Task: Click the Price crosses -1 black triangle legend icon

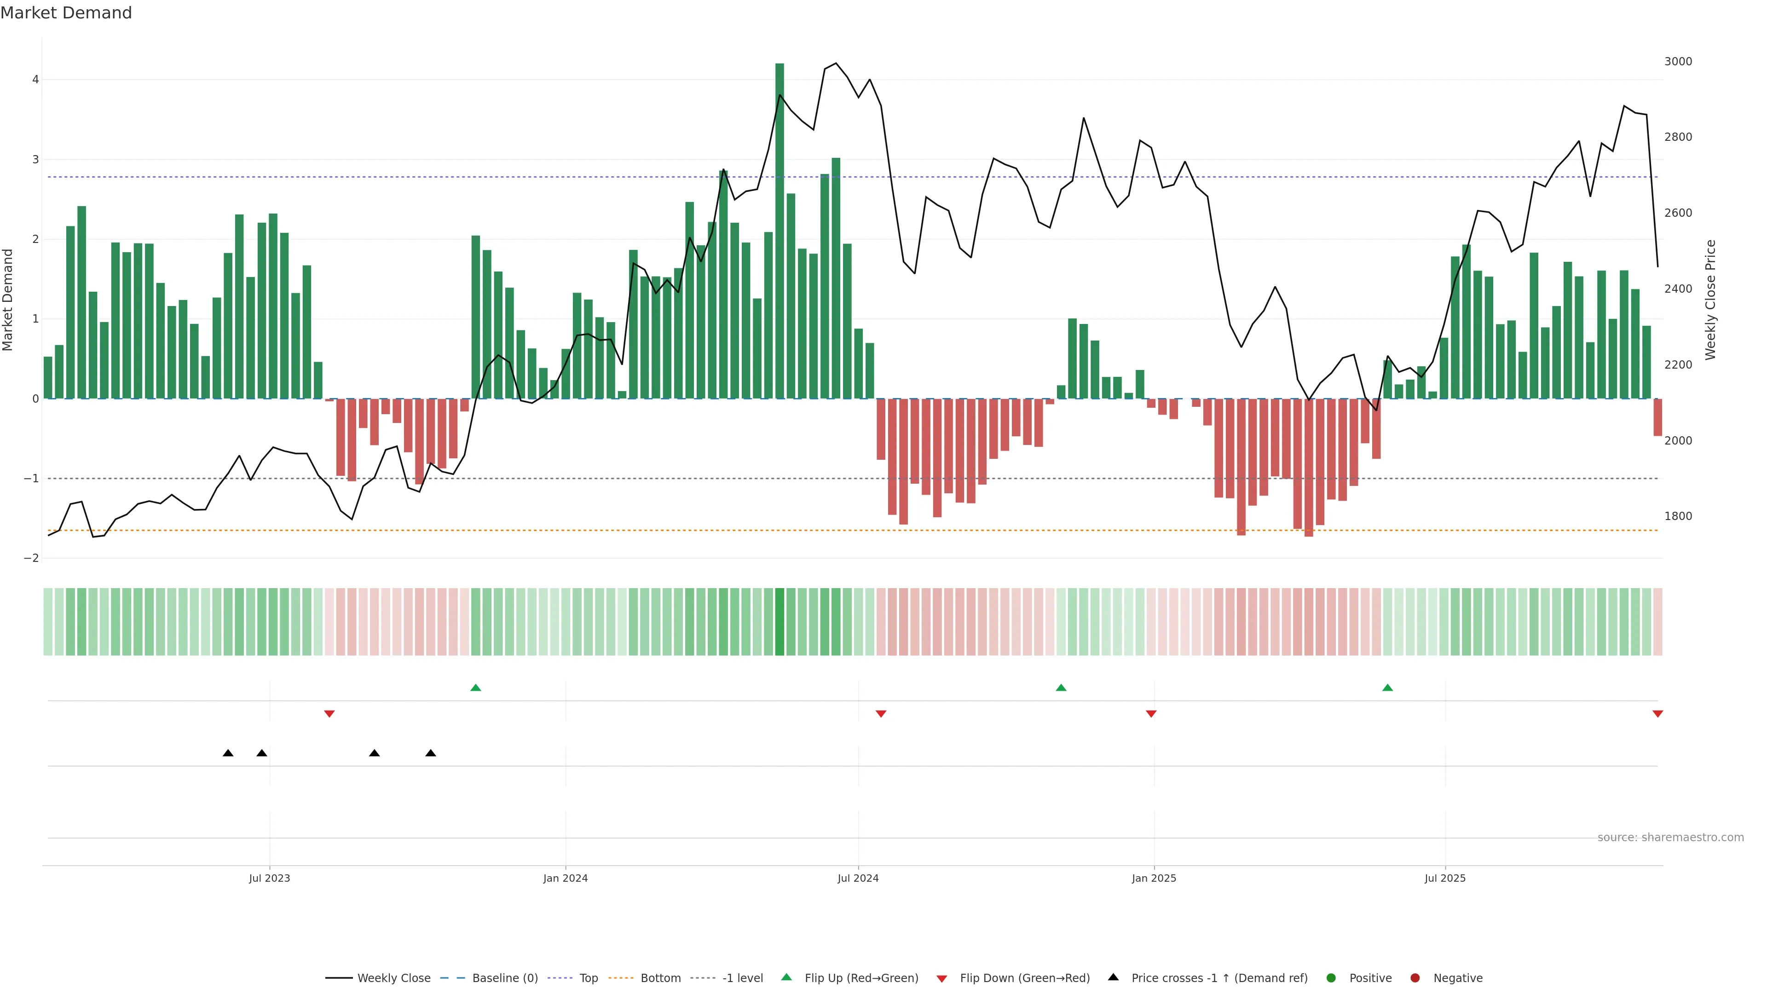Action: (1113, 977)
